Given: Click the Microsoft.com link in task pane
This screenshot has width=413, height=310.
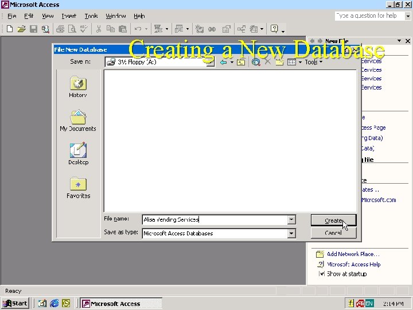Looking at the screenshot, I should (379, 200).
